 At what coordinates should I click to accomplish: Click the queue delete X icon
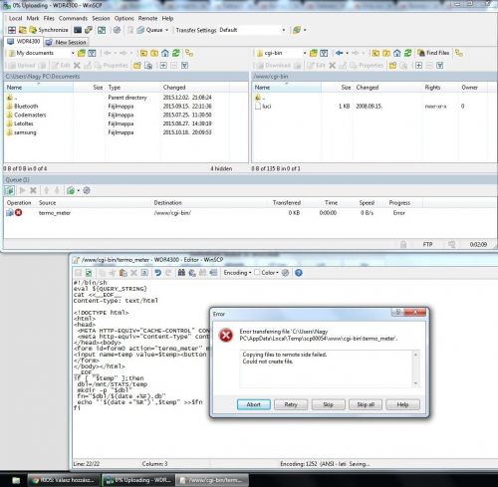[33, 190]
